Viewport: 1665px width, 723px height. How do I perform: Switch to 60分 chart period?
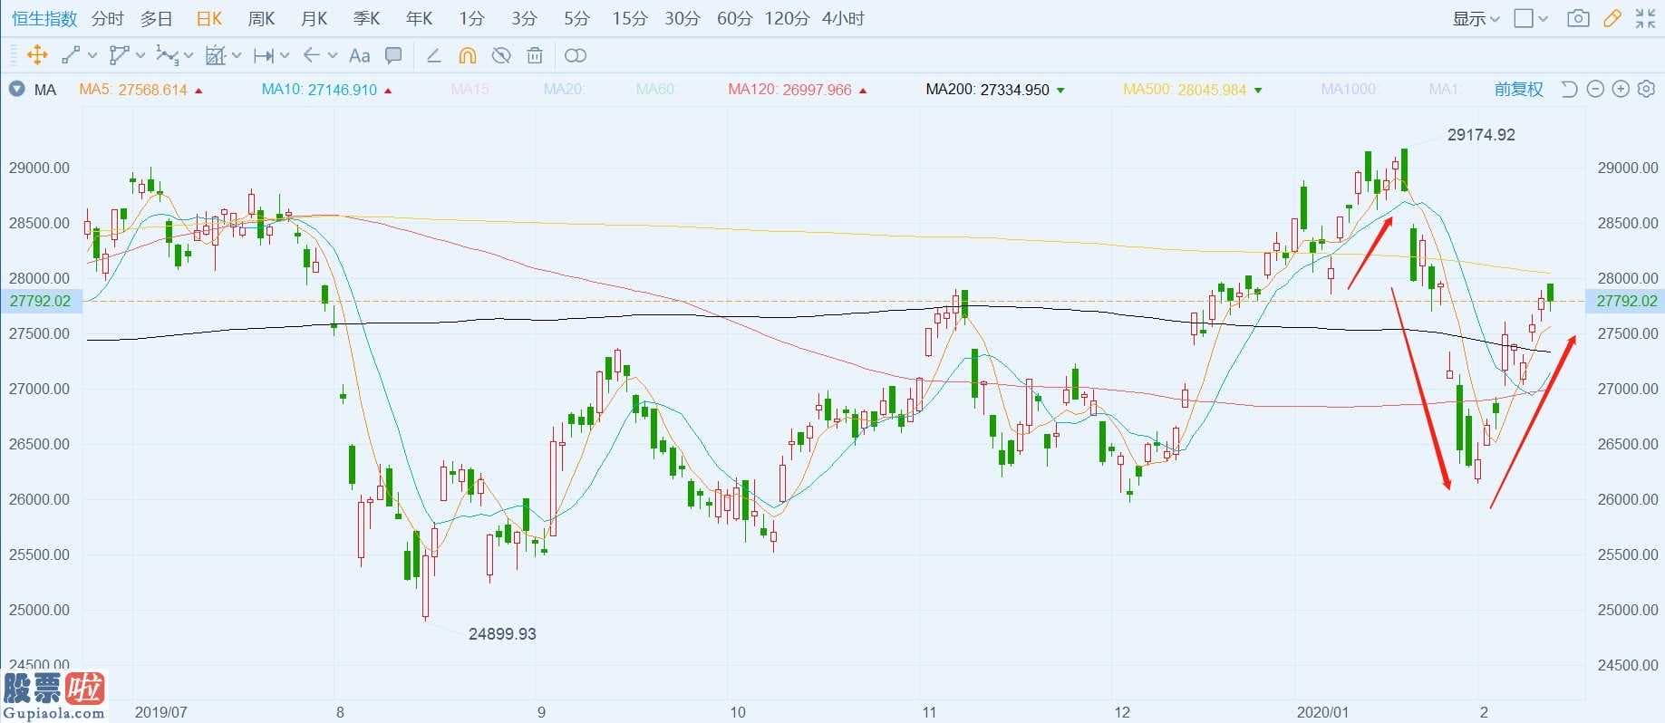point(735,18)
